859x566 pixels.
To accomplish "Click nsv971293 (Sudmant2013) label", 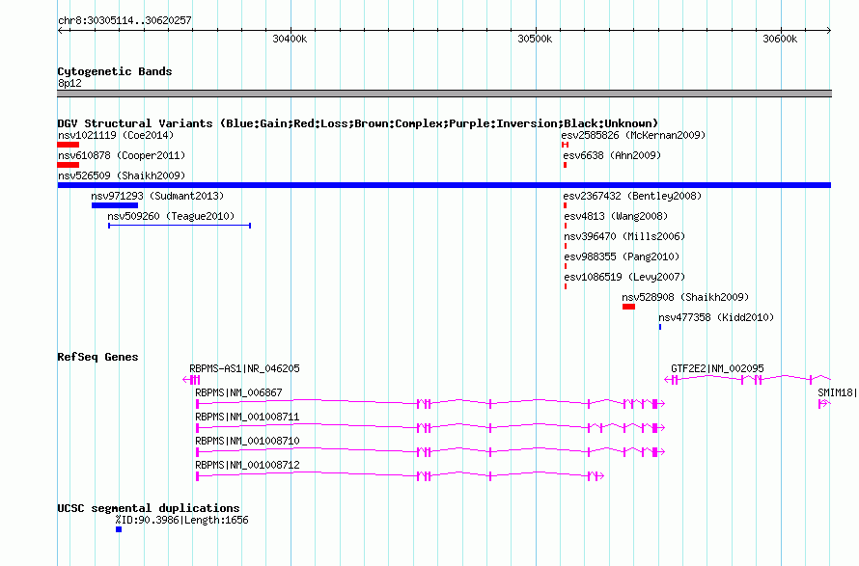I will click(x=157, y=196).
